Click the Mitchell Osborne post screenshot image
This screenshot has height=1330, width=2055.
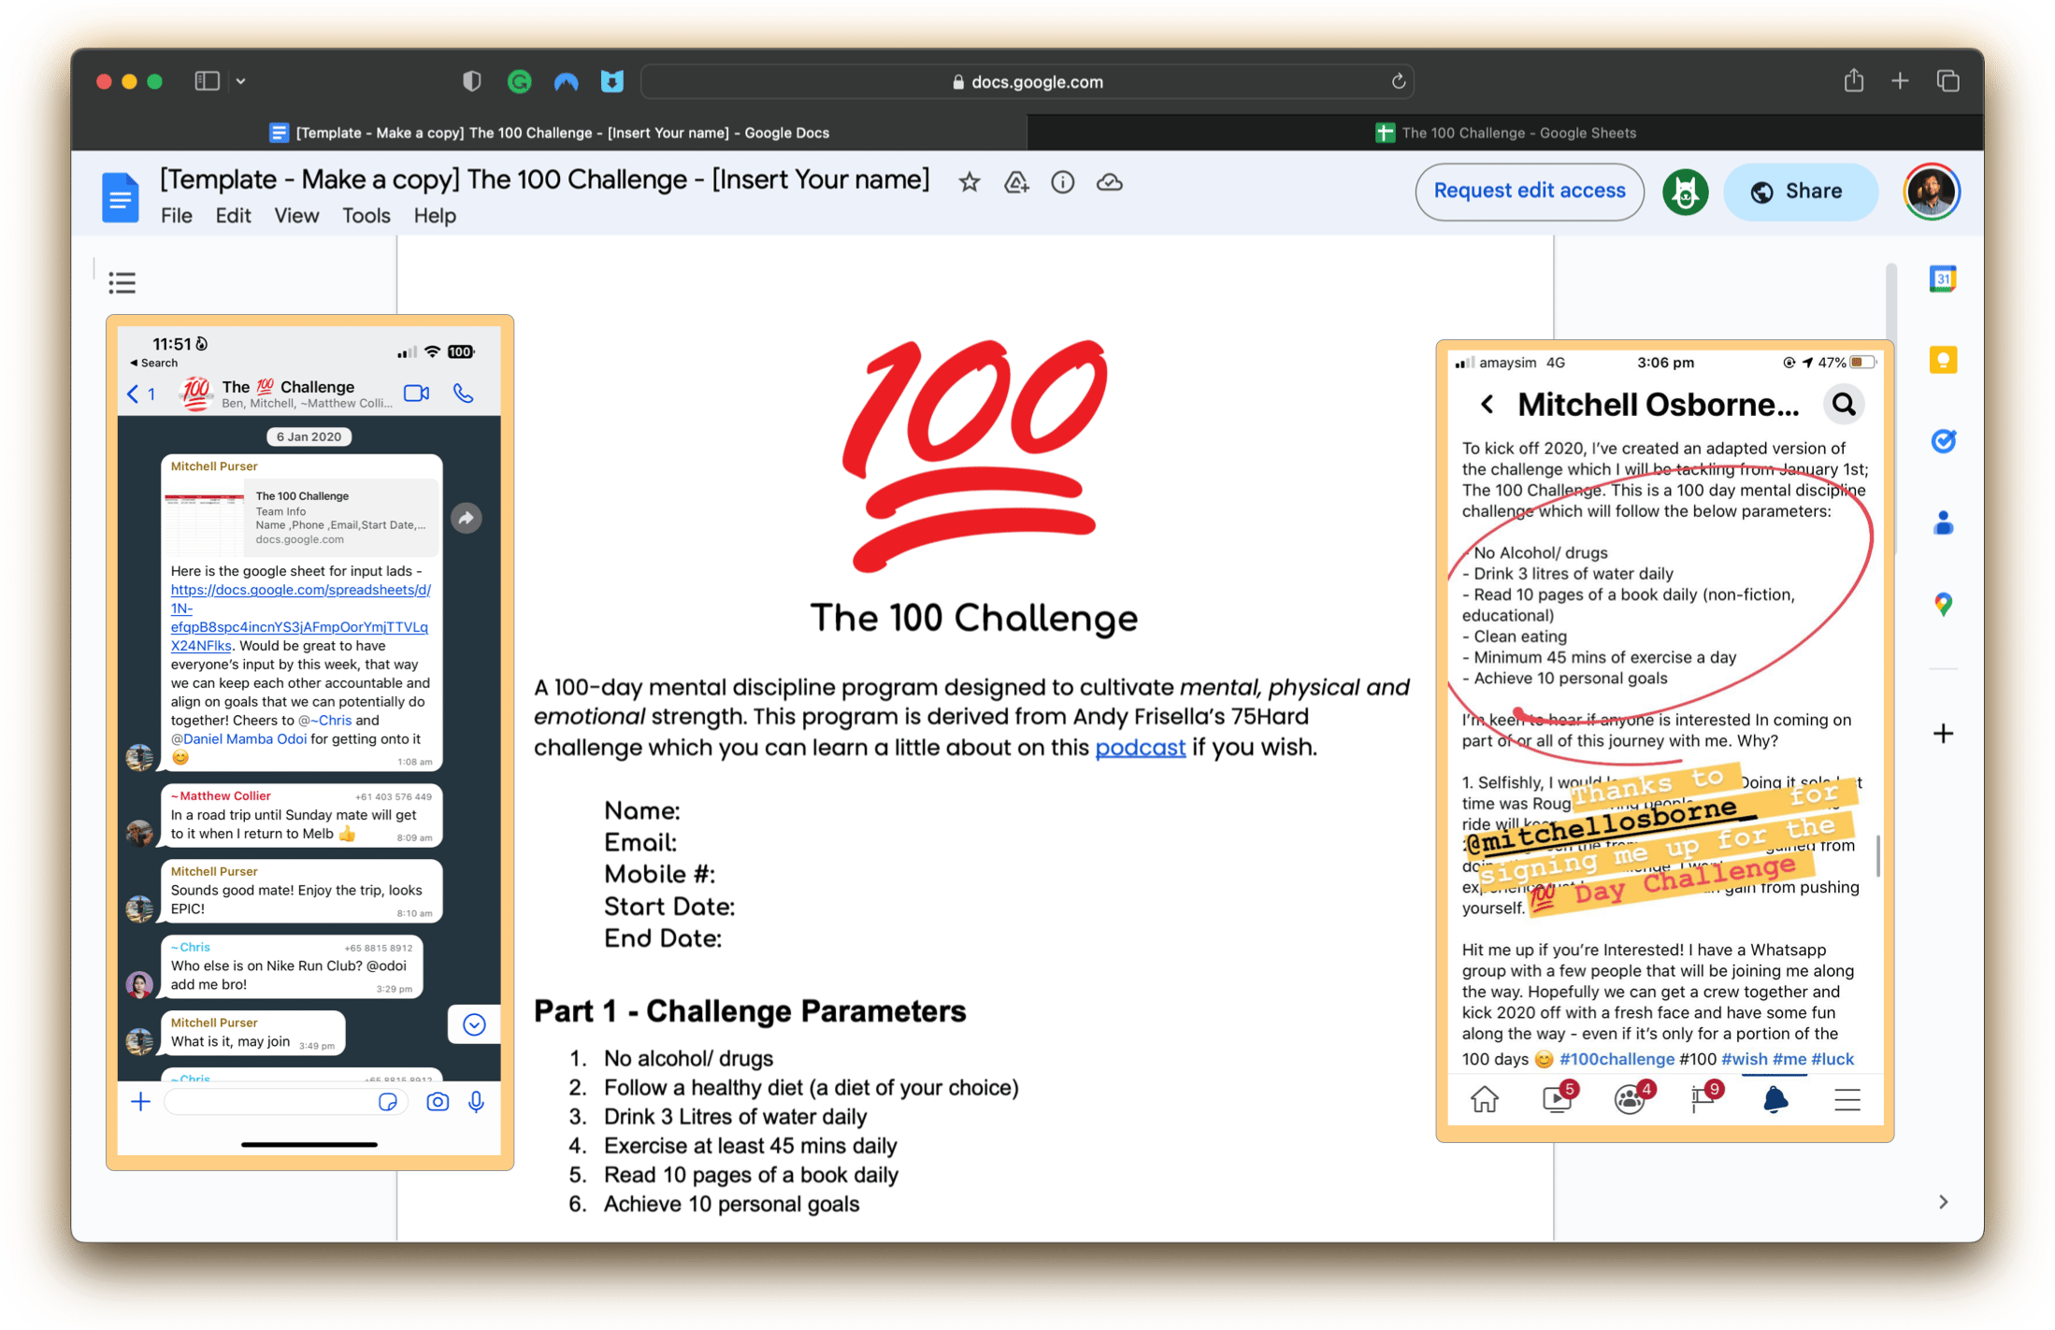(x=1664, y=740)
